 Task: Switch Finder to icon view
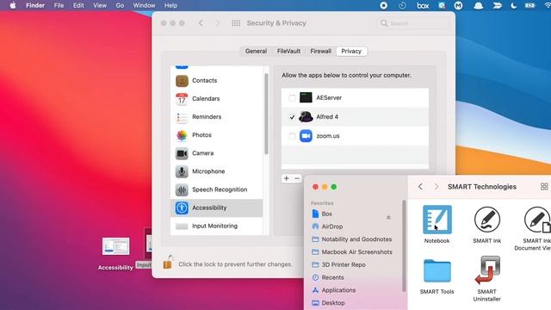[544, 187]
